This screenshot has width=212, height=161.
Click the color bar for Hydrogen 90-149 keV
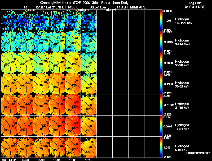pos(161,42)
